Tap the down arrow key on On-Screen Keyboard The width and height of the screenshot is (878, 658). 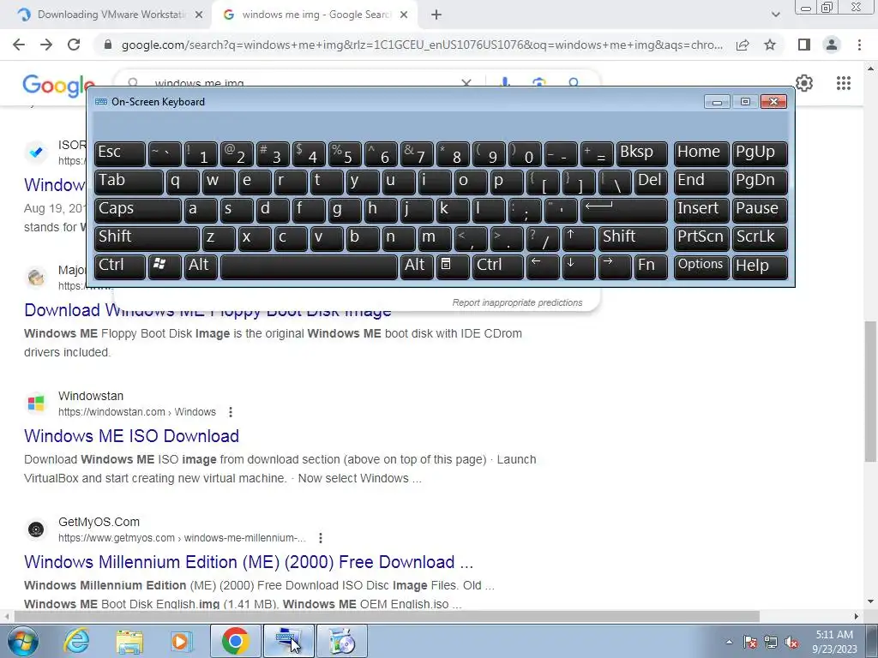578,266
